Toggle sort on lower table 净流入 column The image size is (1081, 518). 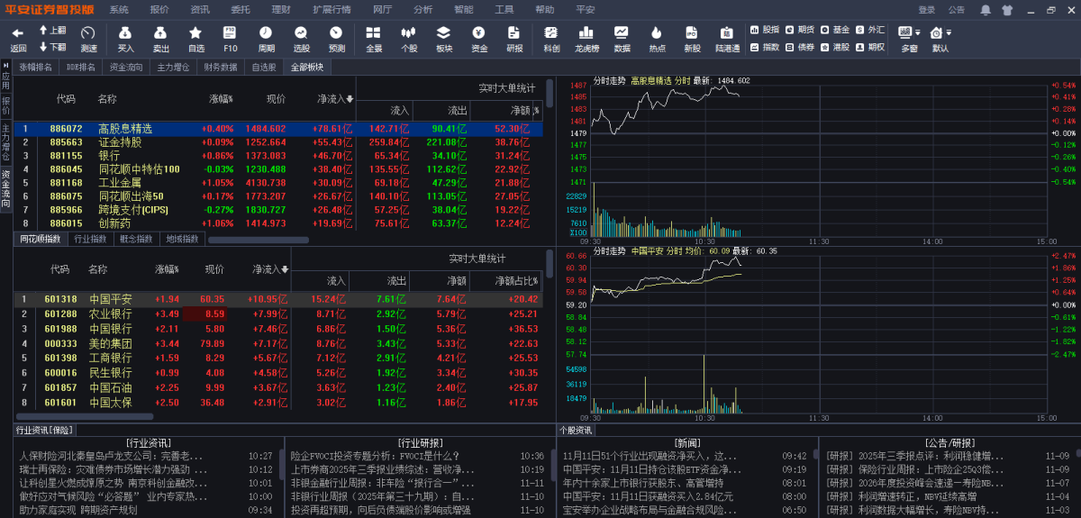pyautogui.click(x=269, y=269)
